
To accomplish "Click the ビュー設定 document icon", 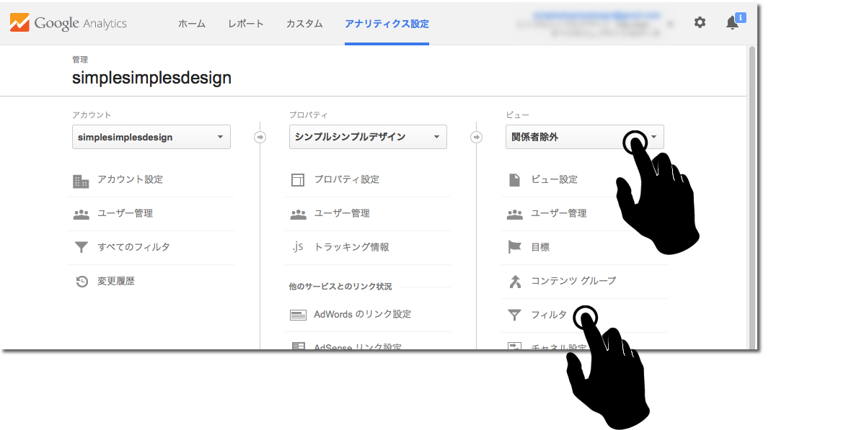I will pos(514,180).
